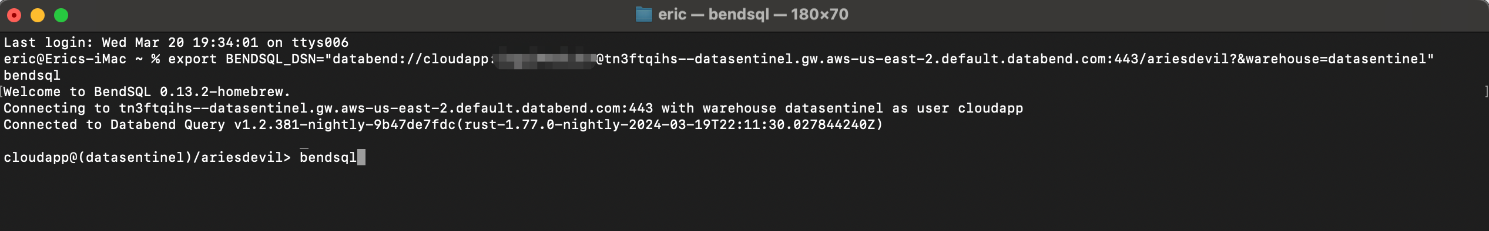Image resolution: width=1489 pixels, height=231 pixels.
Task: Click the right mark bracket at window edge
Action: (1487, 92)
